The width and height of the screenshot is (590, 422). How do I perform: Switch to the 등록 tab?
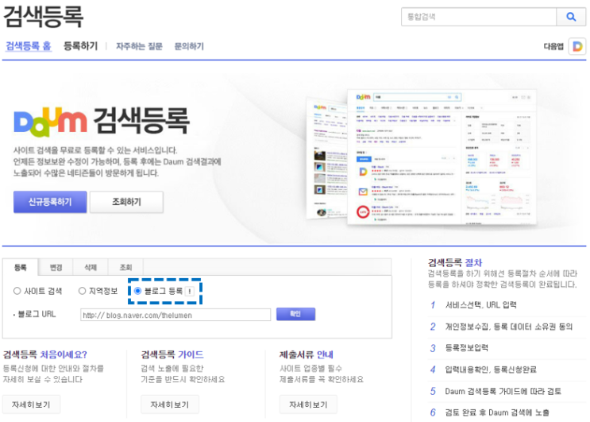pyautogui.click(x=21, y=267)
